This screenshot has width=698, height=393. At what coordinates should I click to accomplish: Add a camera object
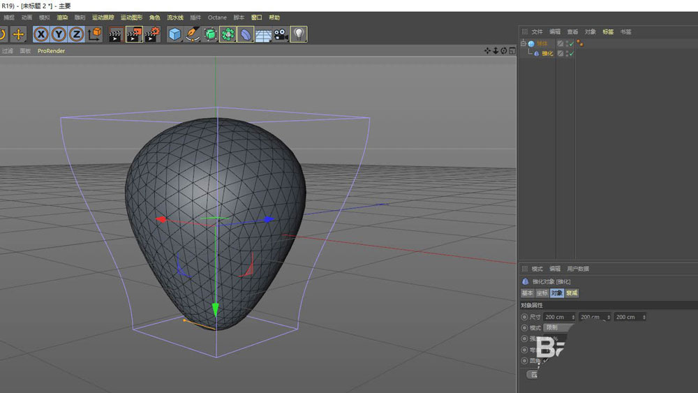[x=281, y=34]
